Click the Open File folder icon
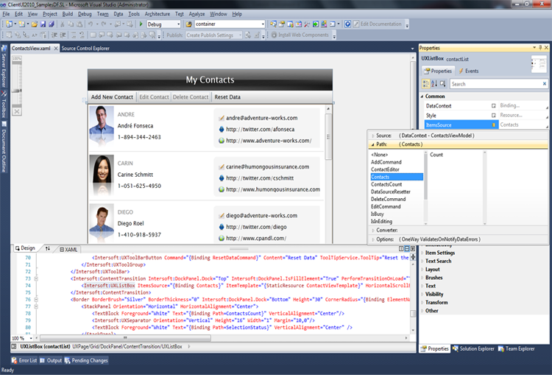Image resolution: width=552 pixels, height=375 pixels. point(34,24)
